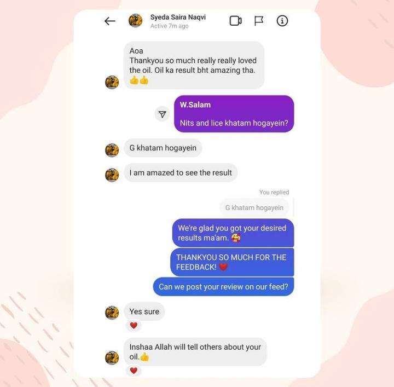Select the avatar next to G khatam hogayein

[112, 150]
